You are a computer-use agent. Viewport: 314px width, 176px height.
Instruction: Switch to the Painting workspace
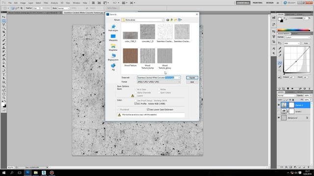click(257, 3)
